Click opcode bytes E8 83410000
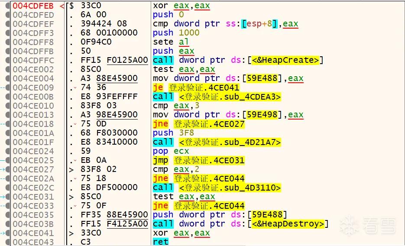405x246 pixels. click(x=109, y=142)
